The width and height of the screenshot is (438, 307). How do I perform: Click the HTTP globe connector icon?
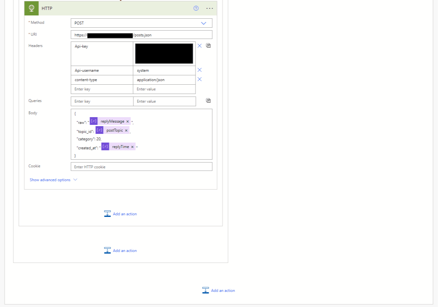point(32,8)
